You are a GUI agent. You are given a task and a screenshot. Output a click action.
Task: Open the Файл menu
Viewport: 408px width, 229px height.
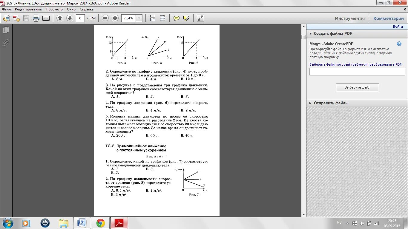6,9
